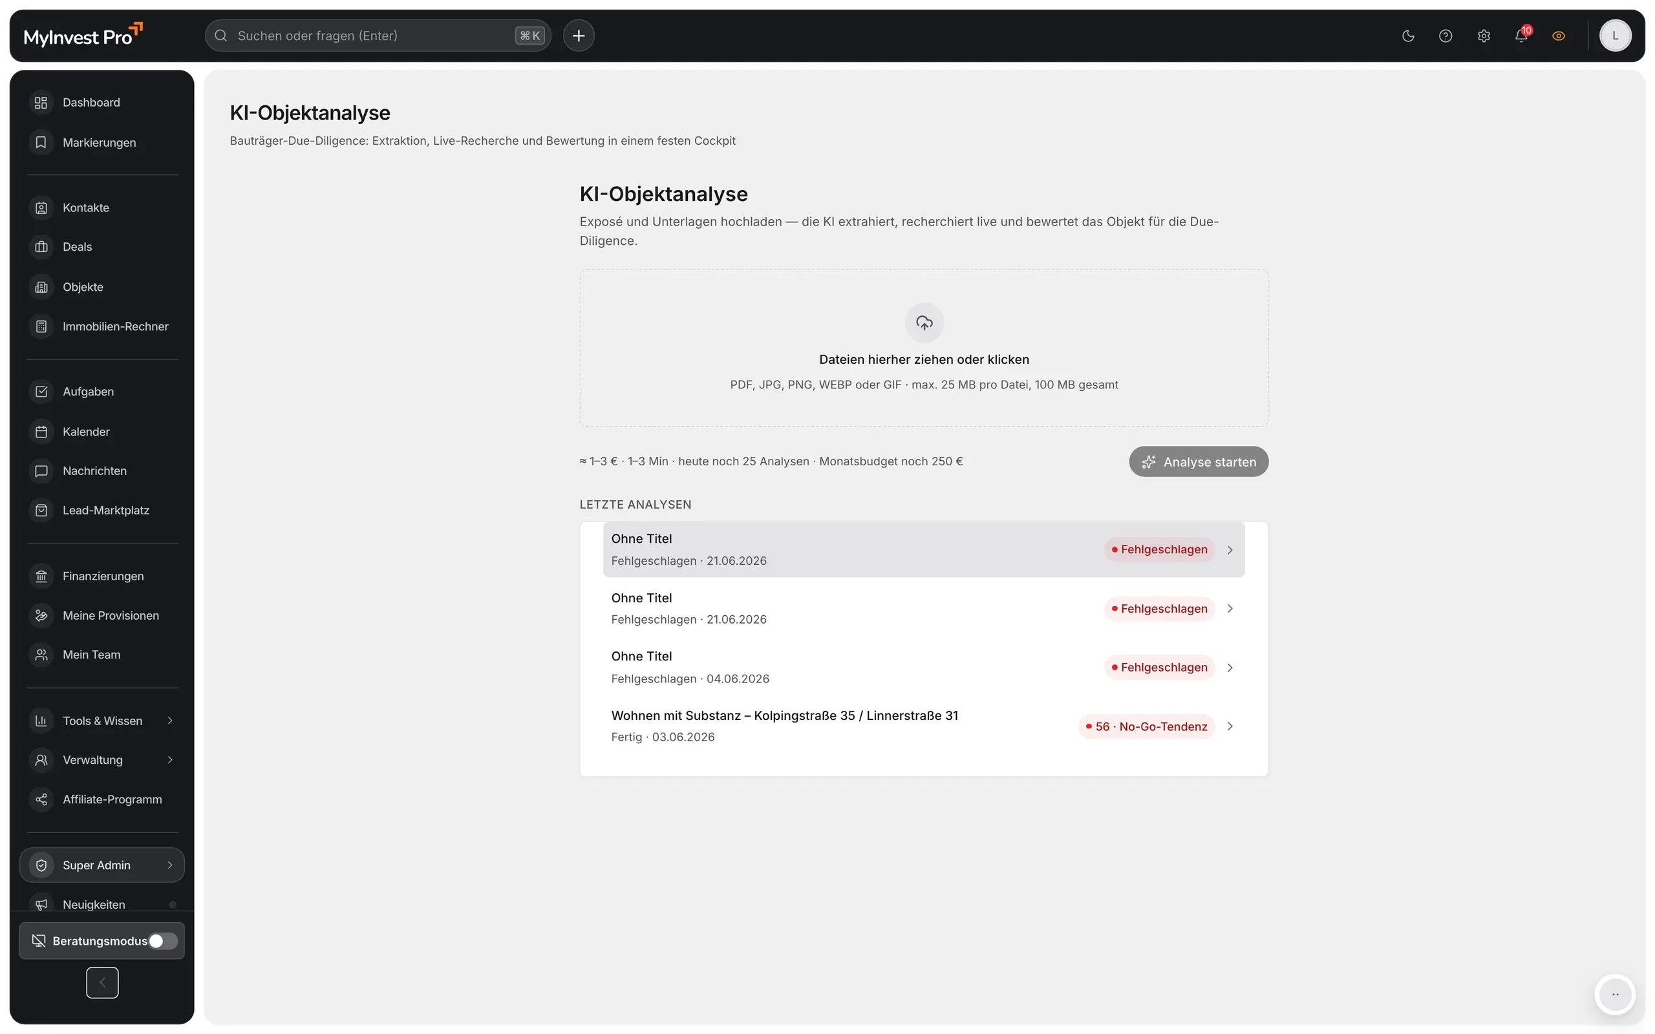Screen dimensions: 1655x1034
Task: Click LETZTE ANALYSEN heading
Action: 635,505
